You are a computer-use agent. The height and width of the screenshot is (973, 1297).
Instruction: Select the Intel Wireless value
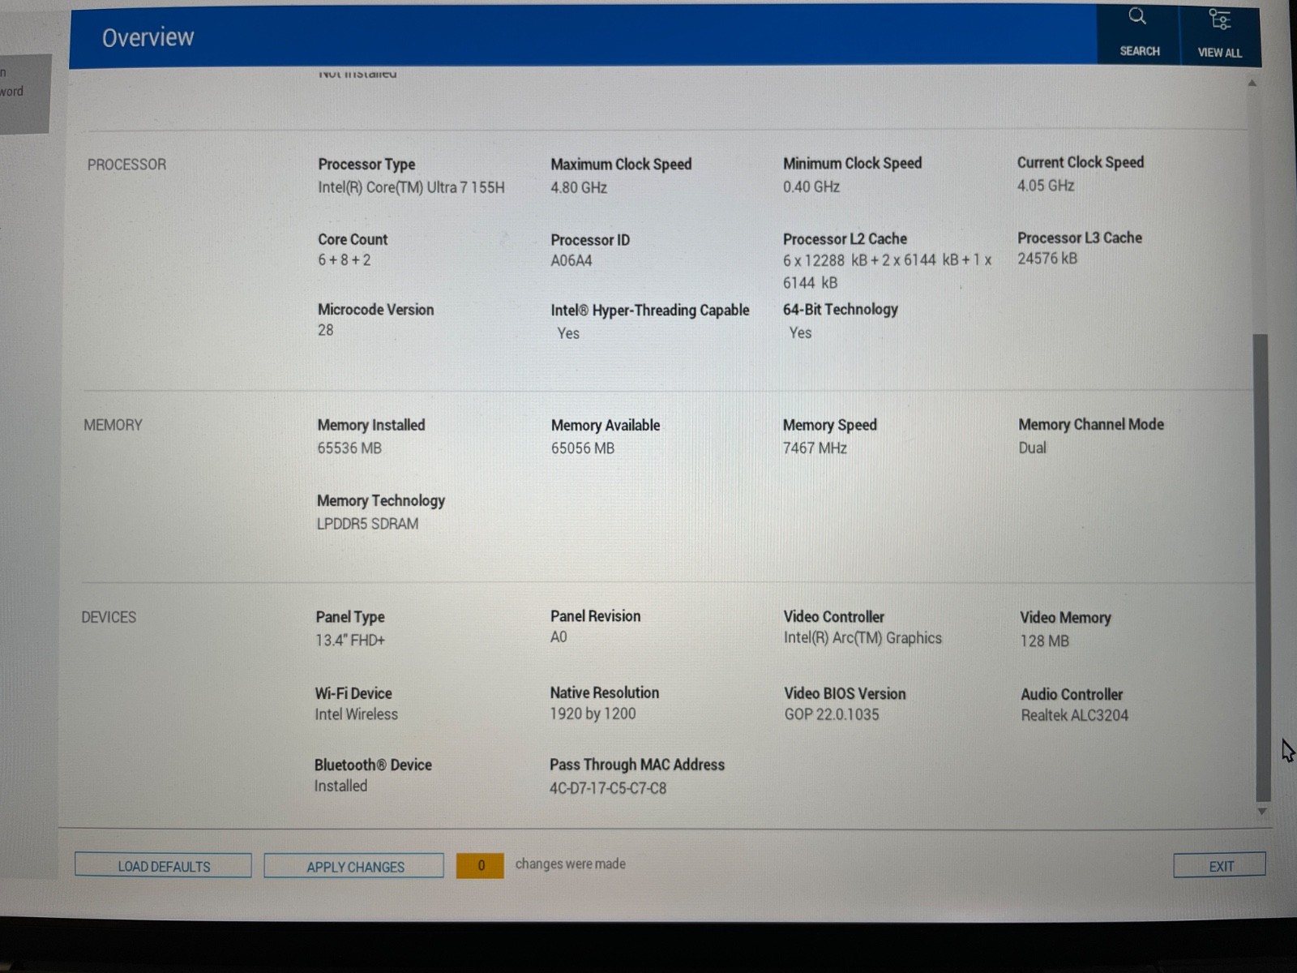tap(357, 714)
